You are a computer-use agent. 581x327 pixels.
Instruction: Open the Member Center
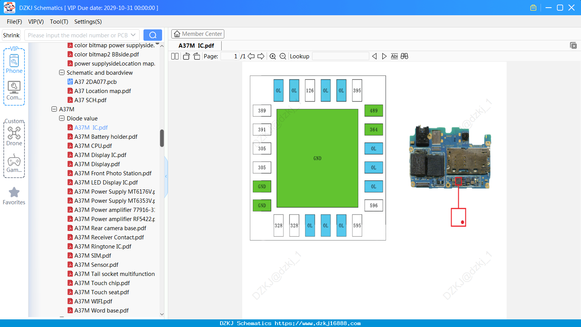click(198, 34)
